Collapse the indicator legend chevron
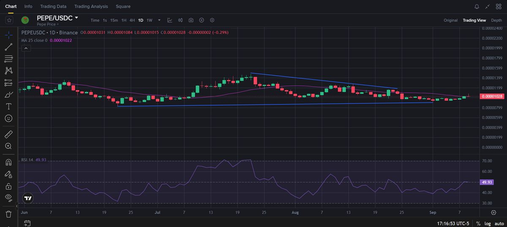 click(26, 48)
